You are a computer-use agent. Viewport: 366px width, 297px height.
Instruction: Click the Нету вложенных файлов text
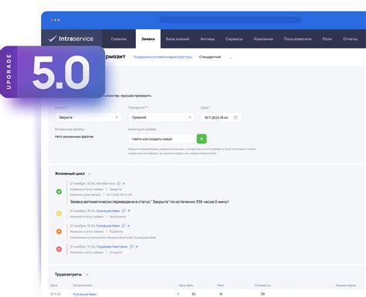click(x=74, y=137)
